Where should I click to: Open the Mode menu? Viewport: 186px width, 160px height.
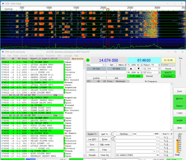(x=16, y=56)
